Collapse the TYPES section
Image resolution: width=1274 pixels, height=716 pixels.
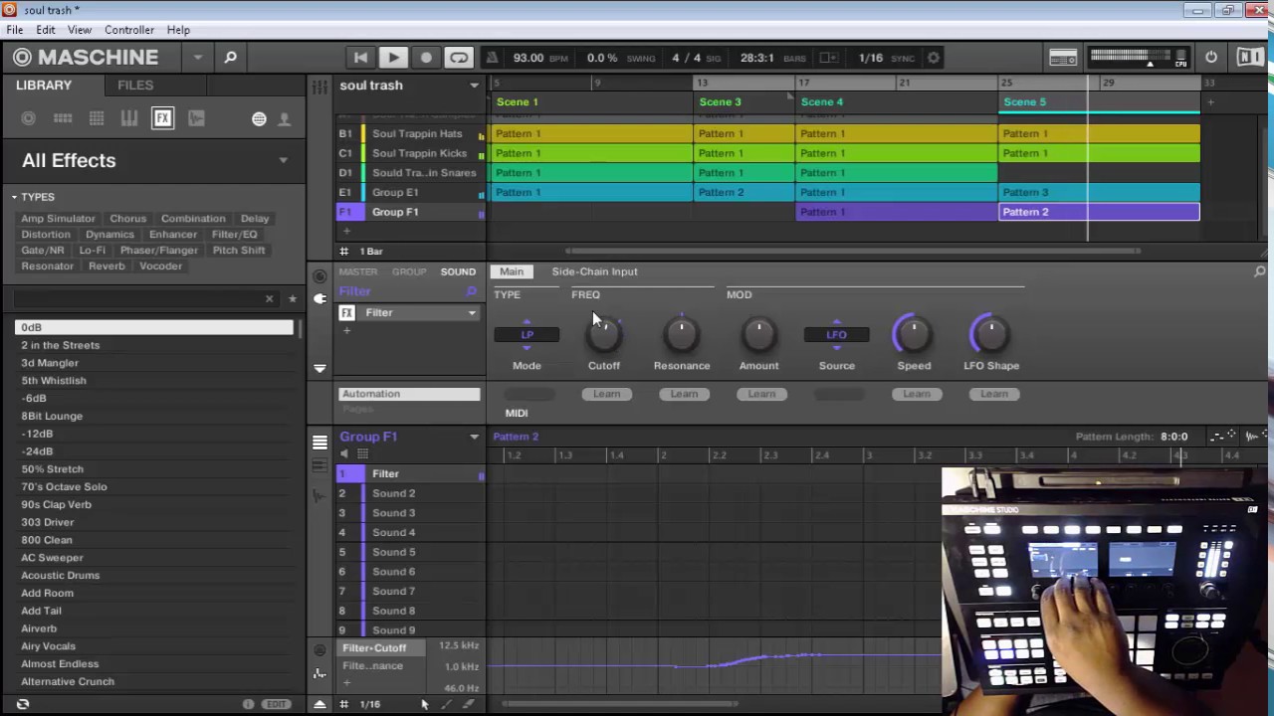coord(15,197)
